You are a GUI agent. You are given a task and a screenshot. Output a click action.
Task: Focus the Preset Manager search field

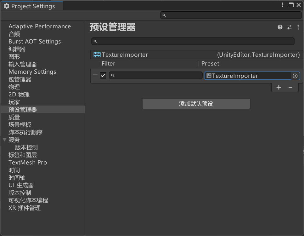tap(193, 41)
